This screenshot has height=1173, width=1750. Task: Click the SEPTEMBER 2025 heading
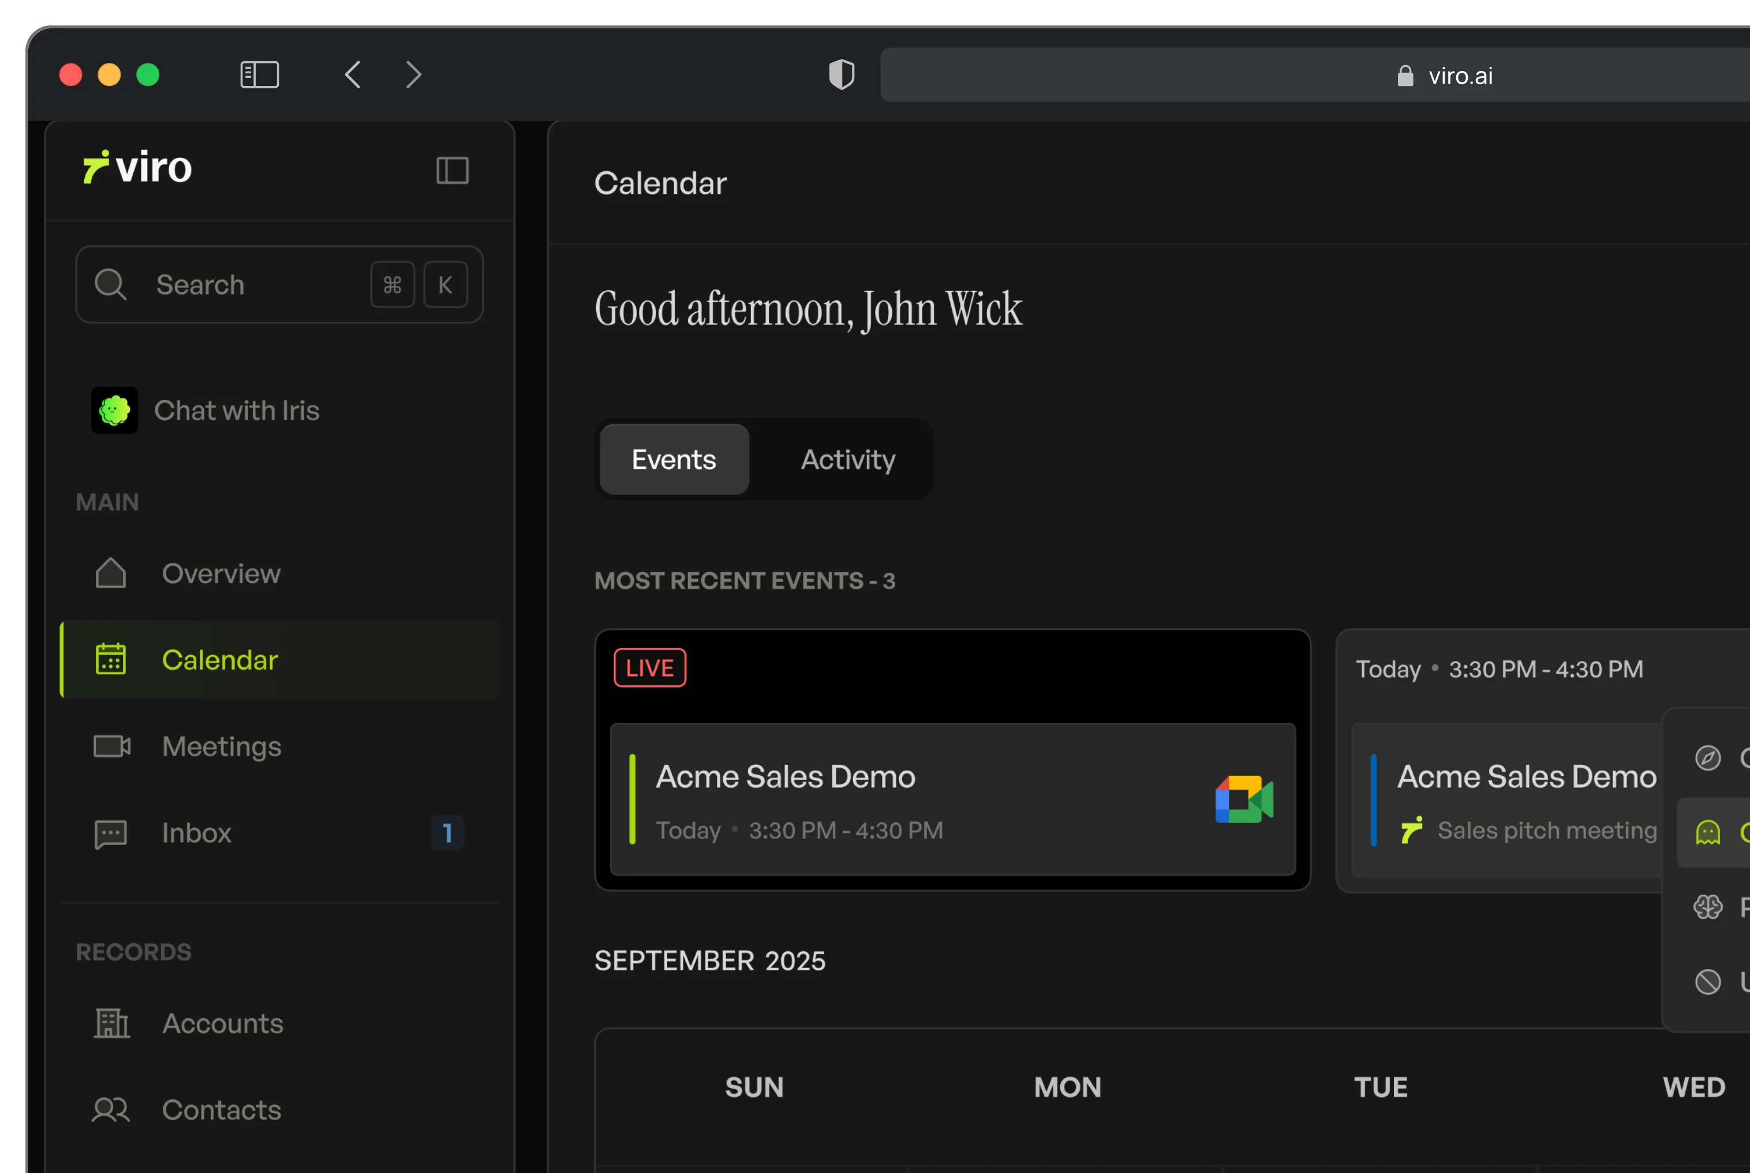coord(710,961)
